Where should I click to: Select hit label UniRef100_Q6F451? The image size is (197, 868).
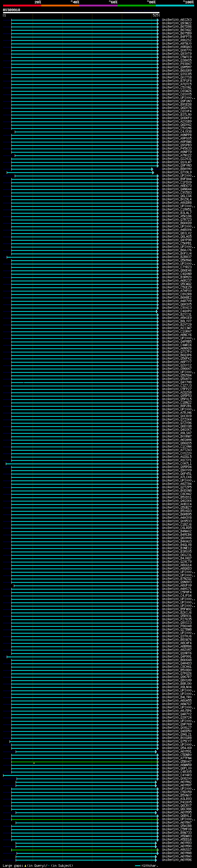coord(177,474)
